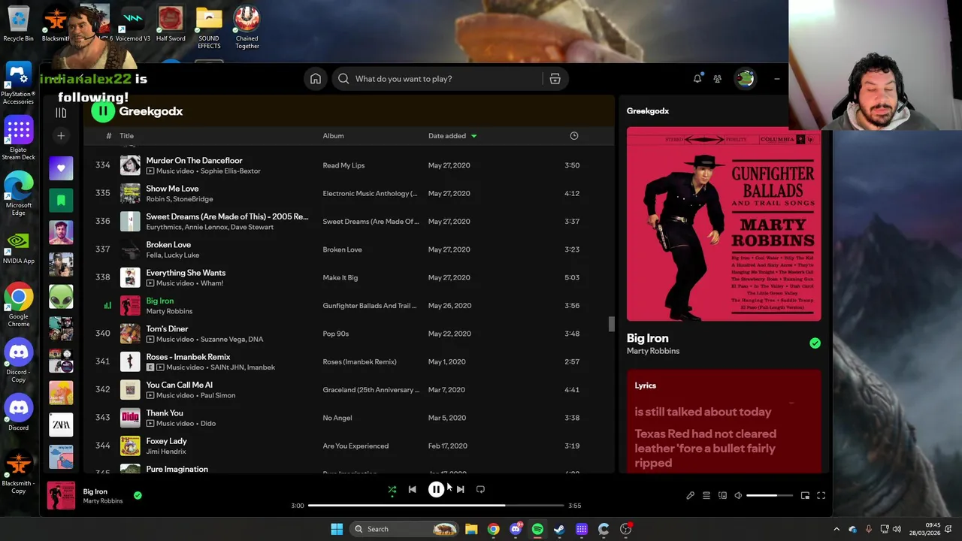
Task: Open the What's New notifications bell
Action: pyautogui.click(x=697, y=78)
